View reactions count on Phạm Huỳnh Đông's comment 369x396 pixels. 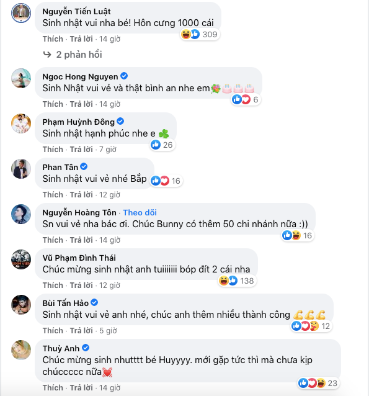coord(162,145)
